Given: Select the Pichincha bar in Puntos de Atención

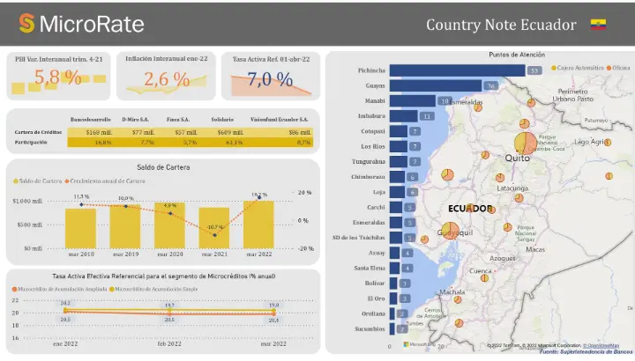Looking at the screenshot, I should [457, 70].
